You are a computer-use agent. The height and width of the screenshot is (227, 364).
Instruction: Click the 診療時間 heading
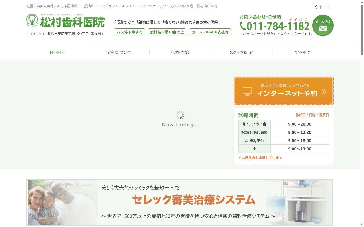pos(248,115)
